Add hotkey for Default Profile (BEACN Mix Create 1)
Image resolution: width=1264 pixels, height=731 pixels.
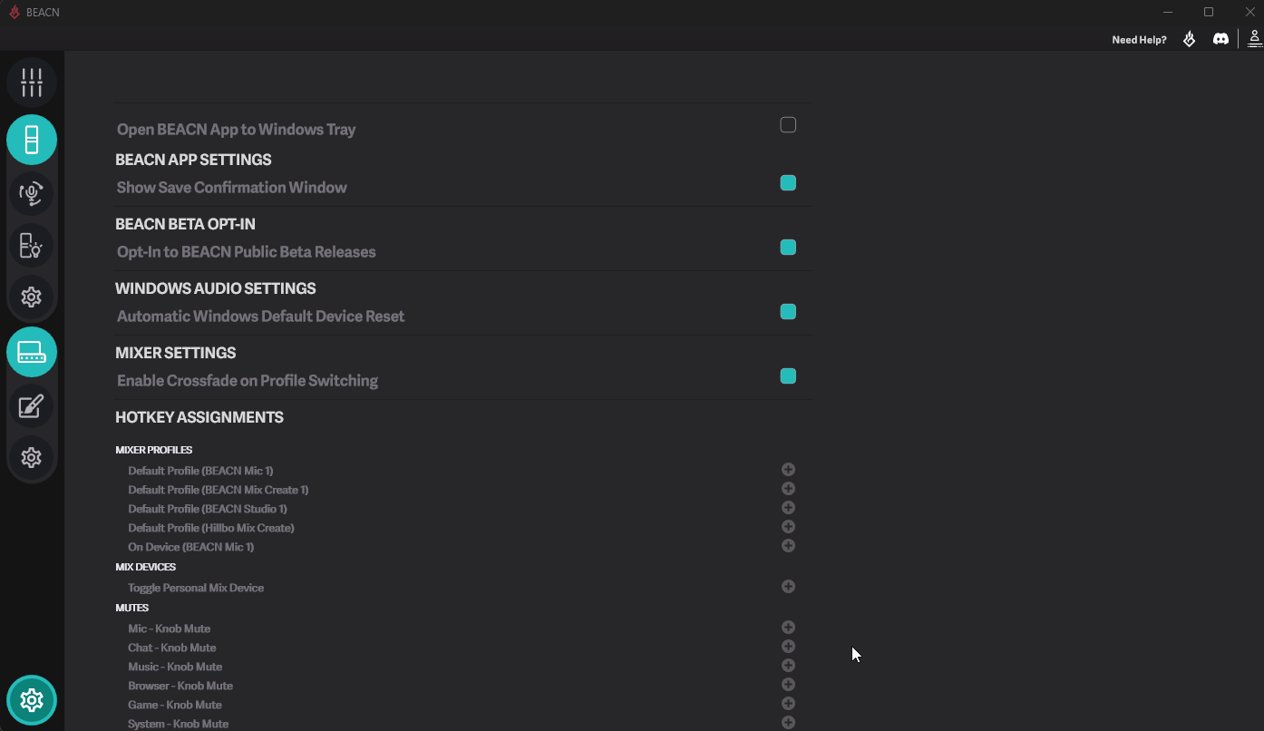tap(788, 489)
